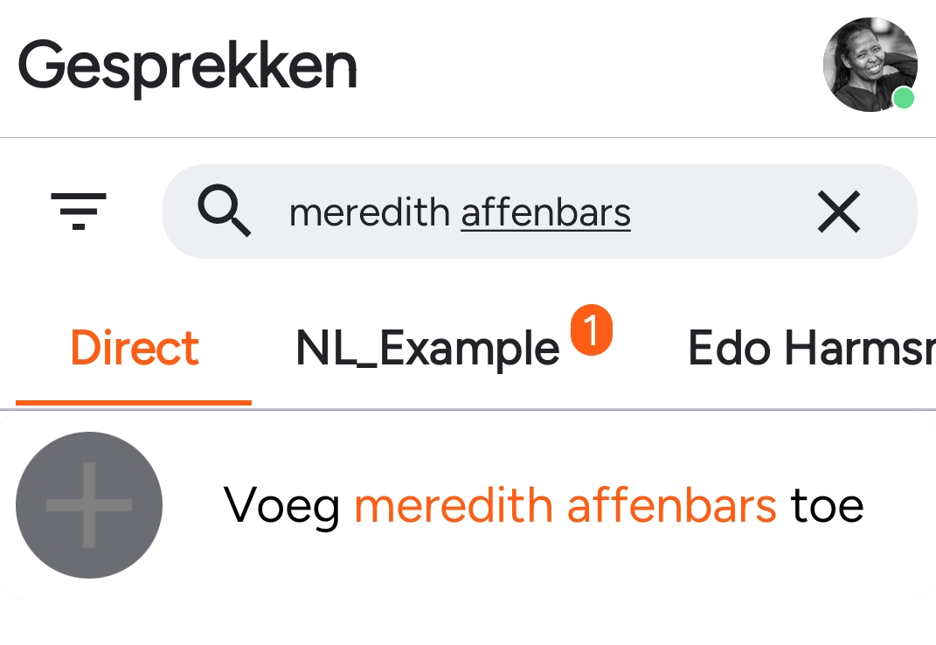This screenshot has width=936, height=645.
Task: Click the green presence indicator dot
Action: click(905, 100)
